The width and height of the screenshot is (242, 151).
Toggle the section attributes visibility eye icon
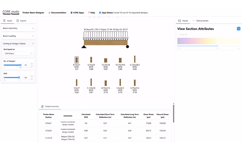pos(238,29)
